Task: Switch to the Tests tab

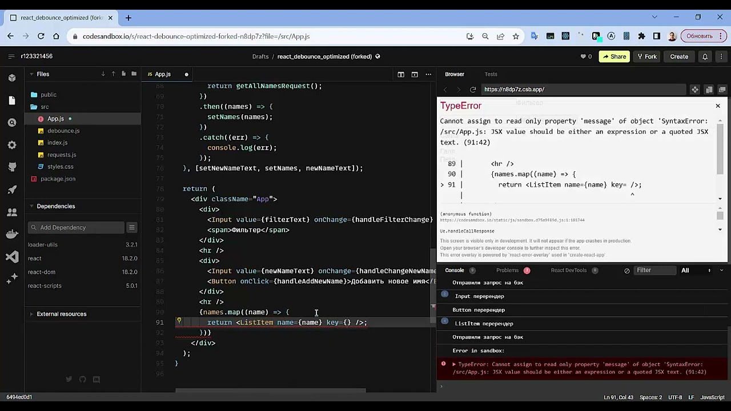Action: pos(491,74)
